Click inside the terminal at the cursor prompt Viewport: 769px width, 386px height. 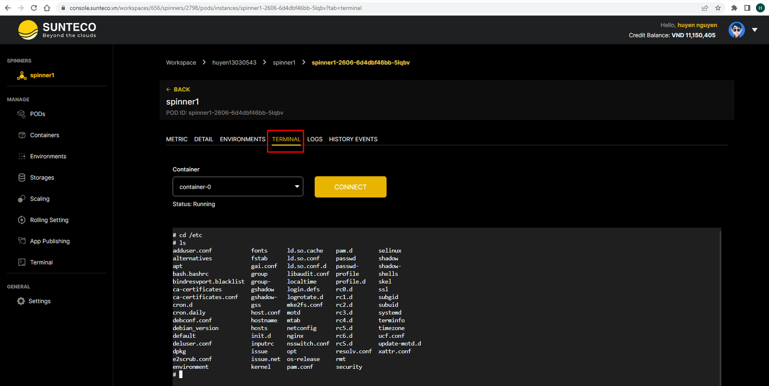click(181, 374)
